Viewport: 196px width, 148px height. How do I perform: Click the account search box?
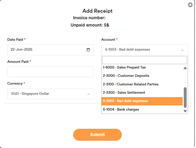click(144, 60)
